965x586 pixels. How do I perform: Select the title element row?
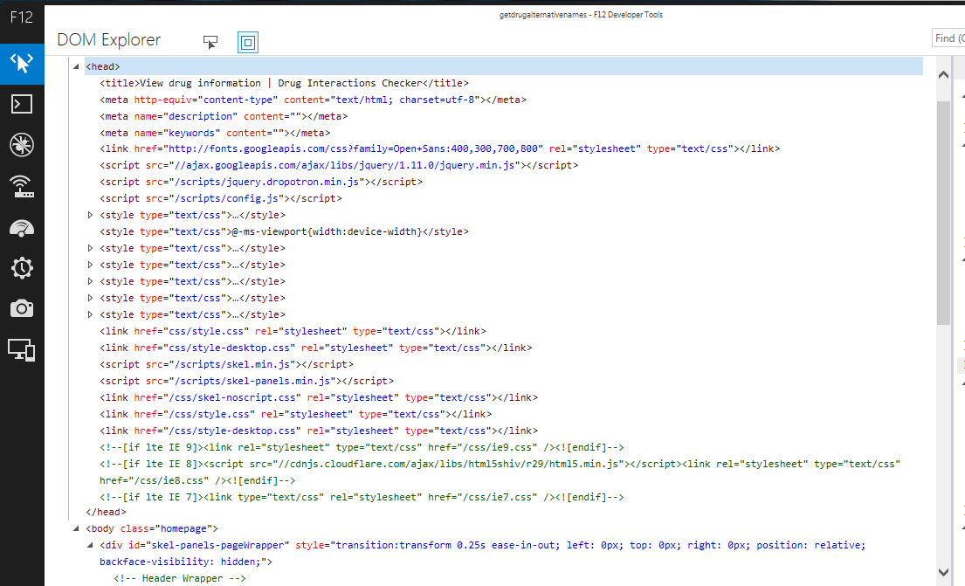coord(284,83)
